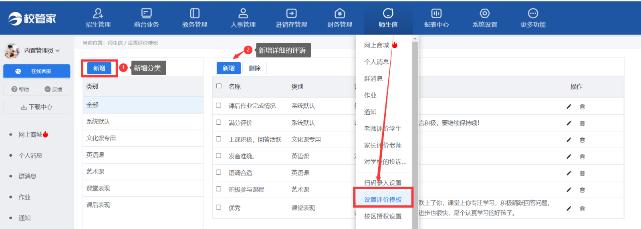Open 进销存管理 module icon
This screenshot has height=229, width=641.
tap(291, 14)
